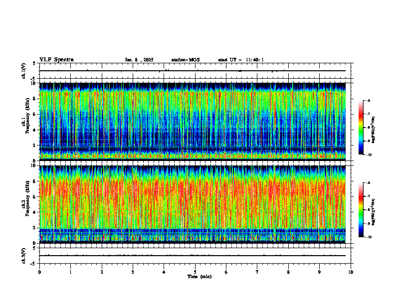Click the "Time (min)" x-axis label
The height and width of the screenshot is (305, 395).
point(199,277)
